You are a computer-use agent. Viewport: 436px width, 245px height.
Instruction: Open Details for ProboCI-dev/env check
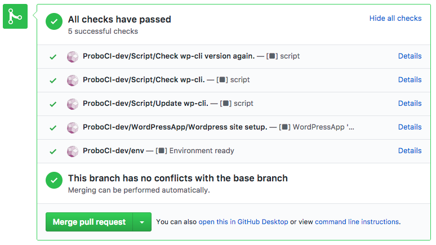click(410, 151)
